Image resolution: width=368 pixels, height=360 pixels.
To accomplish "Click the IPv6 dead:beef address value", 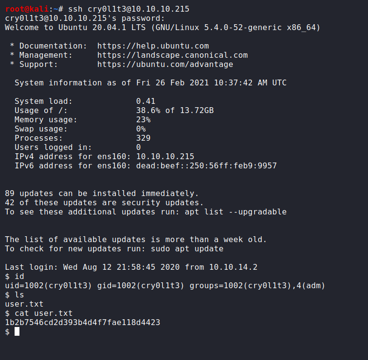I will (206, 166).
